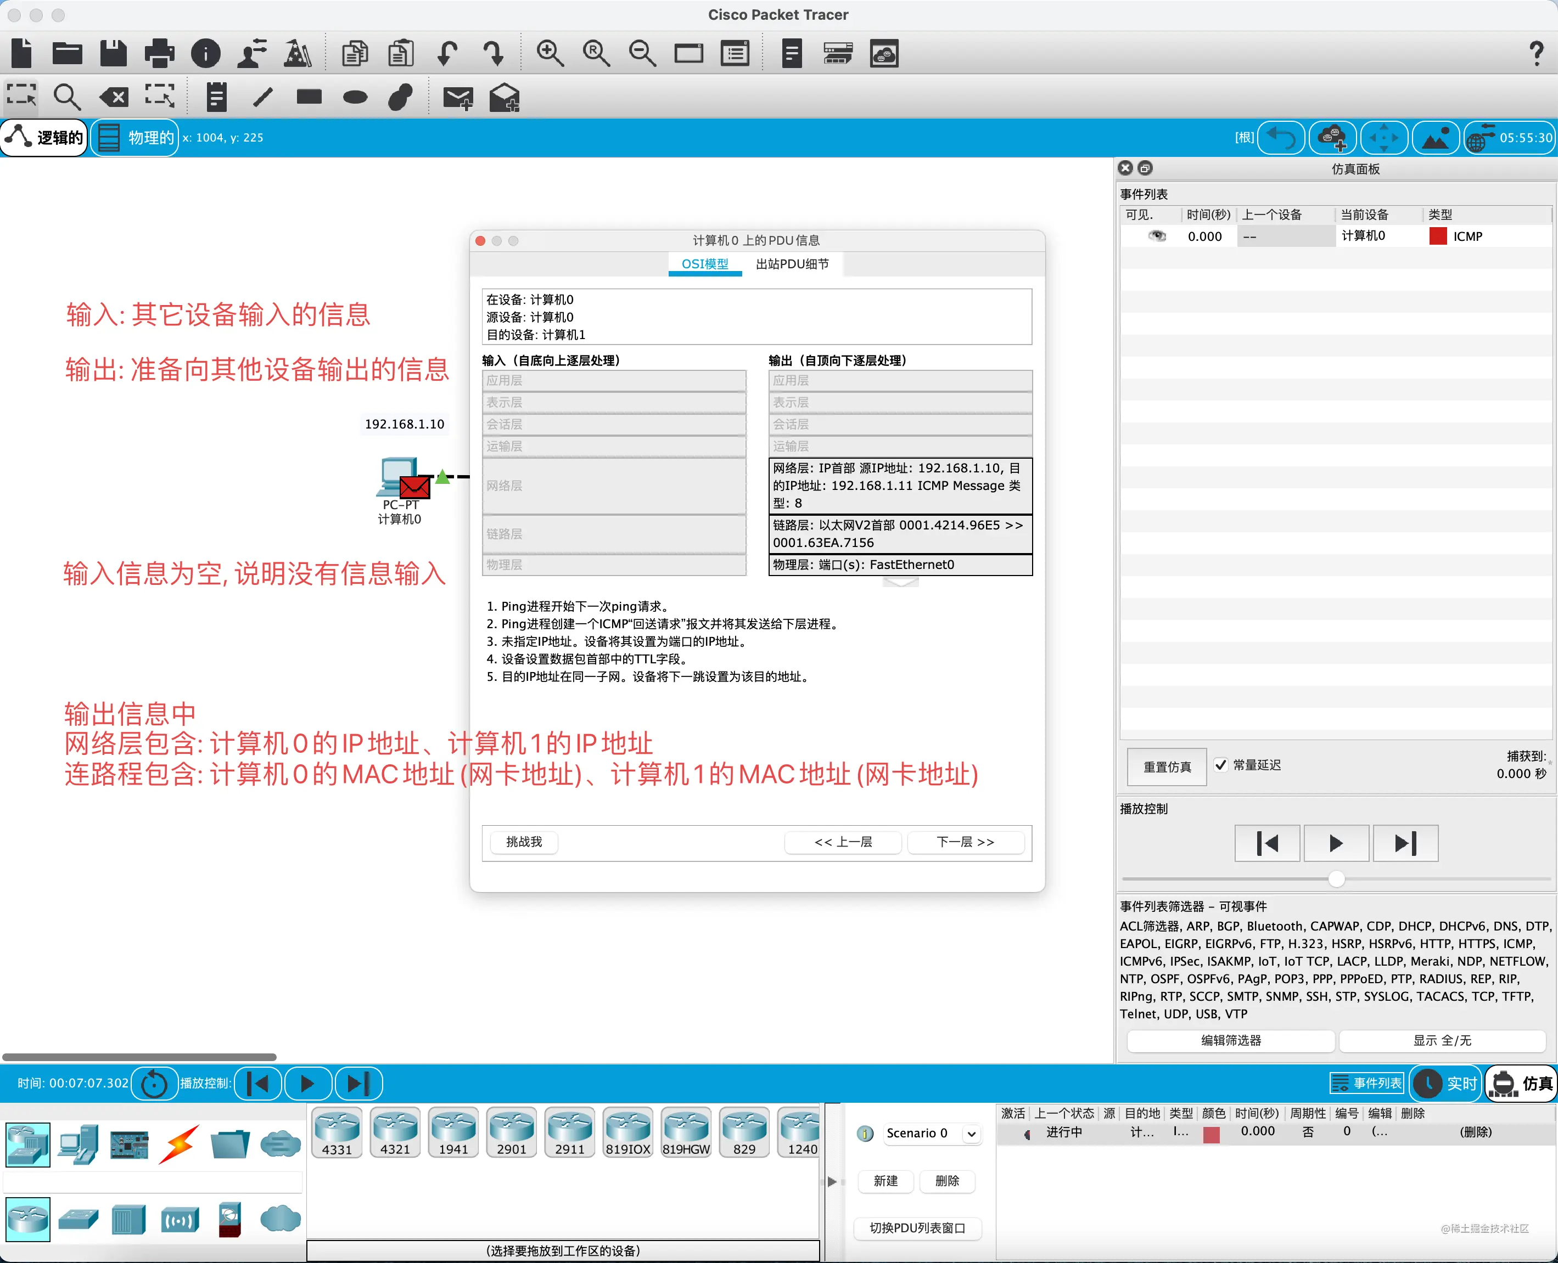Toggle the constant delay checkbox
This screenshot has height=1263, width=1558.
[1221, 765]
